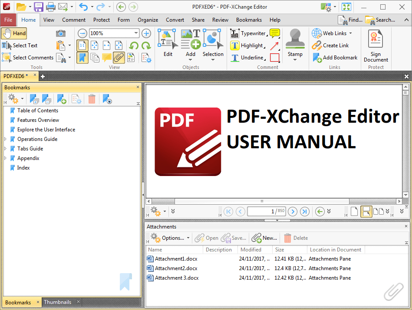Click Create Link in Links group
This screenshot has width=412, height=310.
(x=330, y=46)
